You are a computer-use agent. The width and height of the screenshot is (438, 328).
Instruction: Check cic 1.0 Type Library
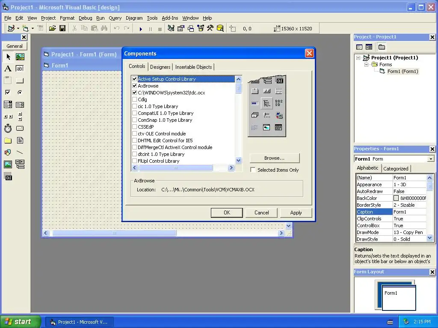[135, 106]
